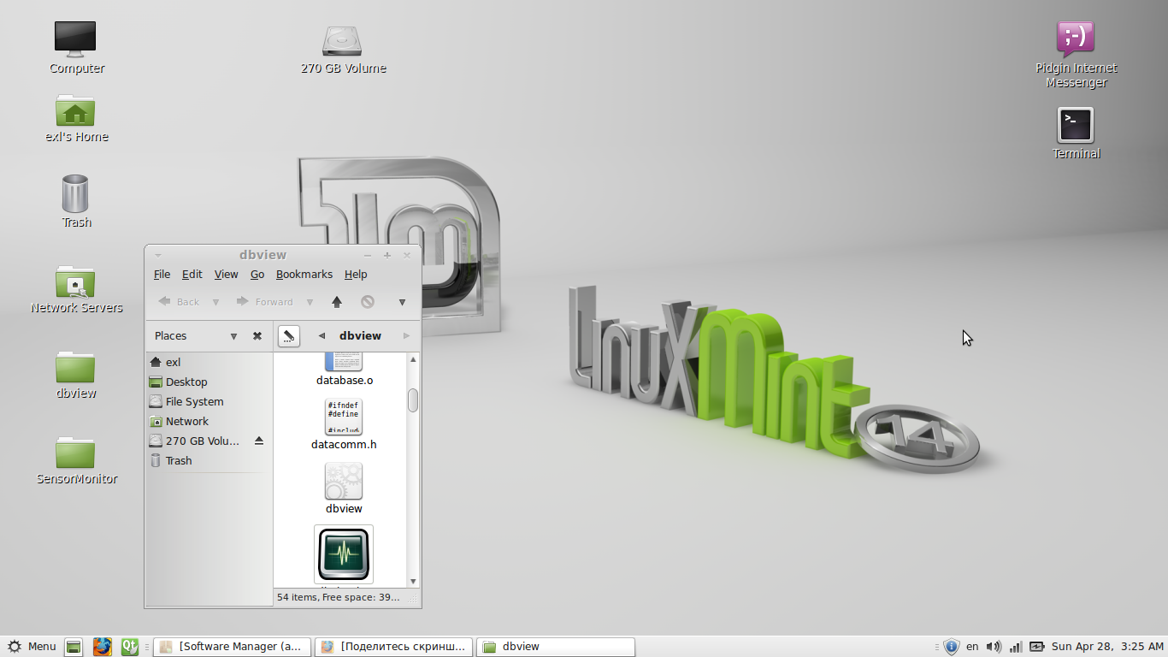Open the Places sidebar type dropdown

coord(233,336)
